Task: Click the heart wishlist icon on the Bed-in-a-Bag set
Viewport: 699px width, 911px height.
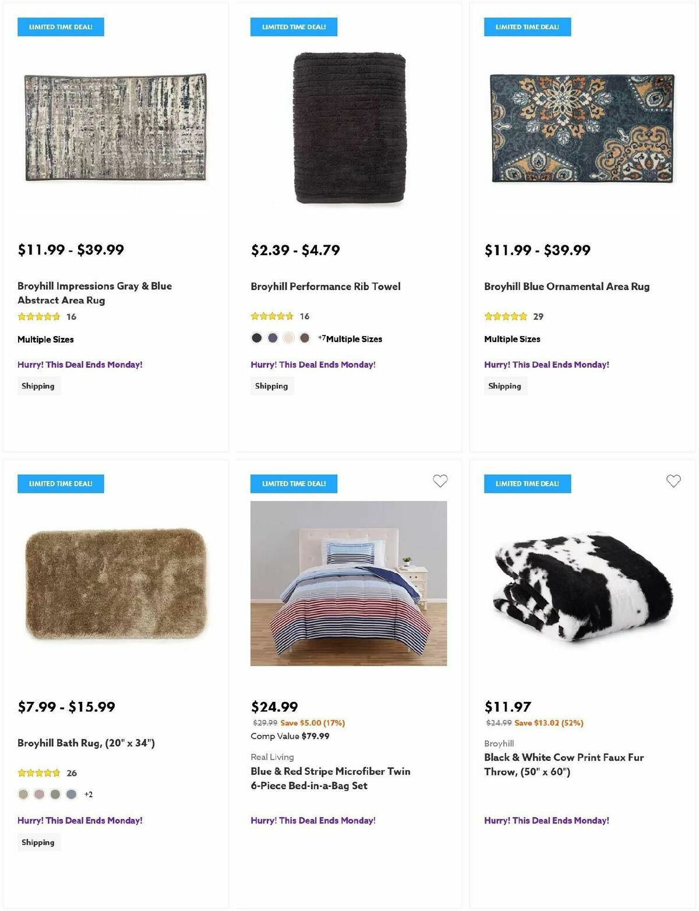Action: coord(440,482)
